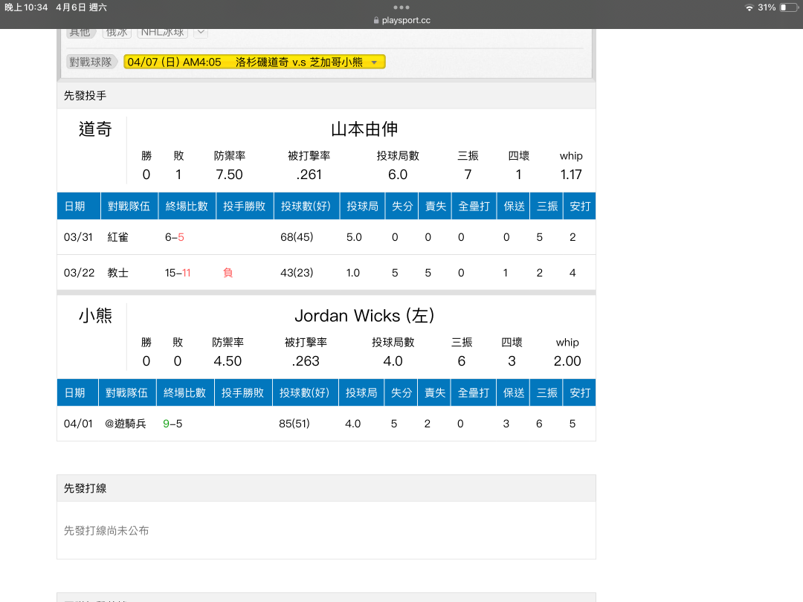Expand the sports league chevron dropdown

(201, 32)
